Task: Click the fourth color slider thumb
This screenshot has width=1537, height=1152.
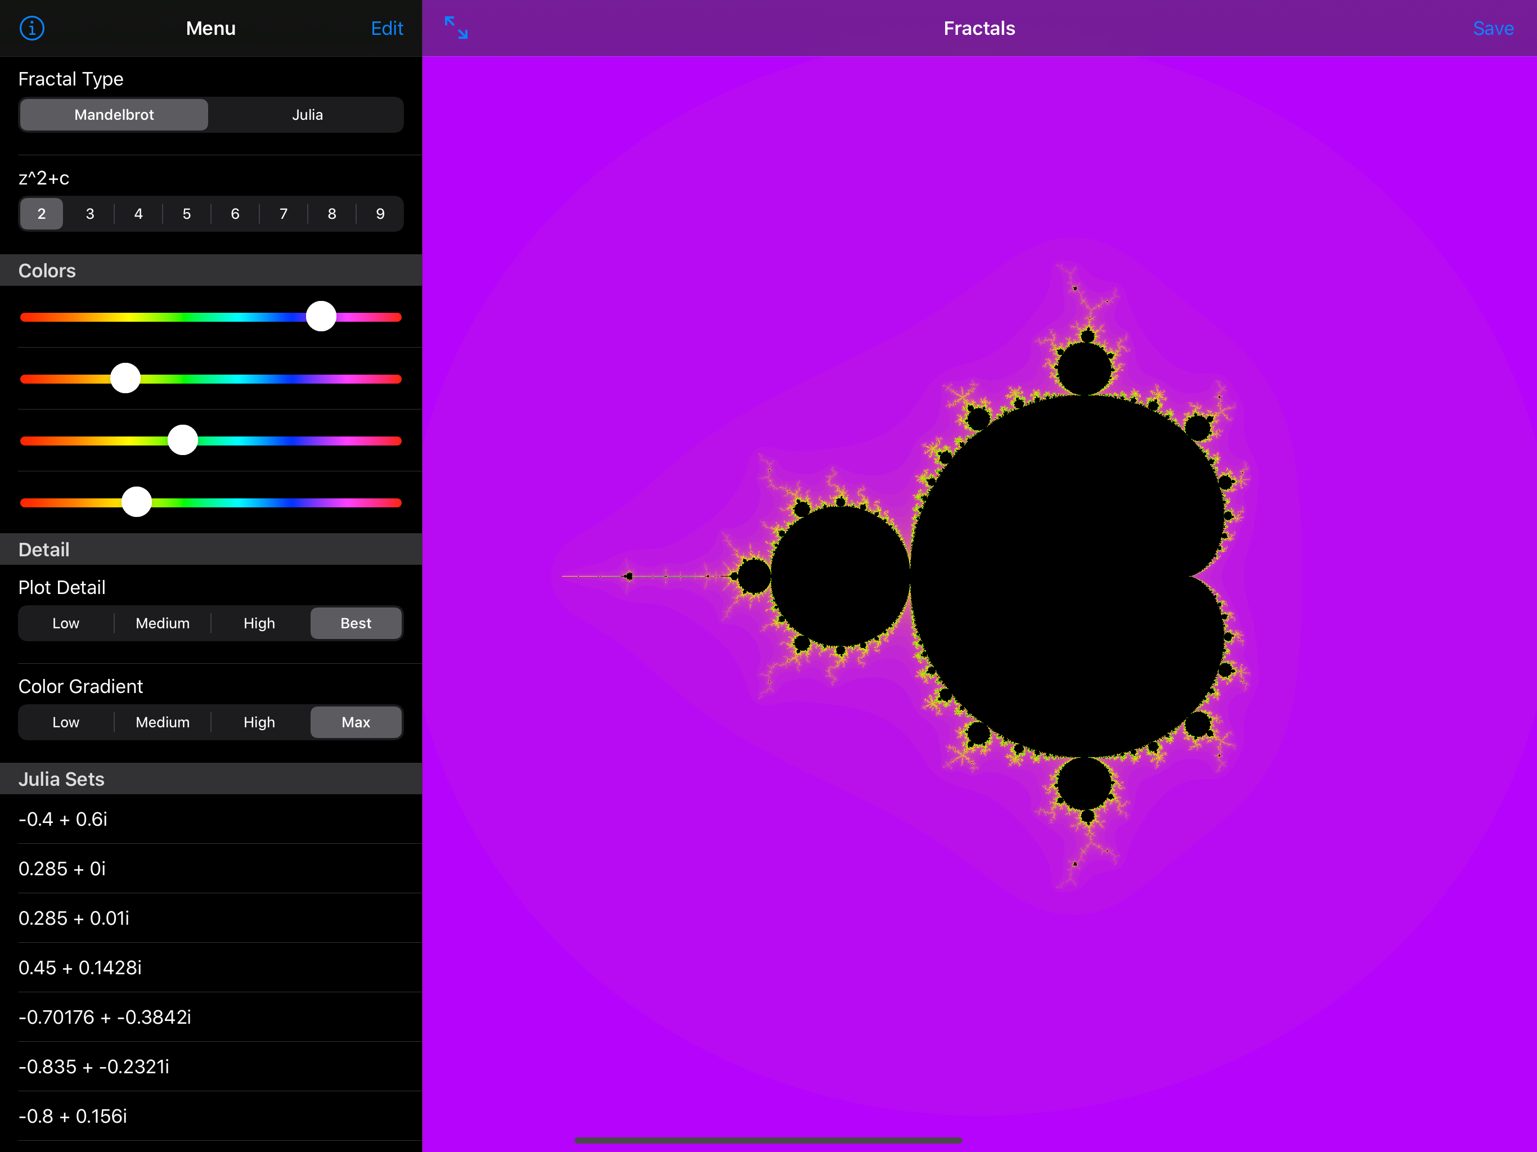Action: (x=136, y=502)
